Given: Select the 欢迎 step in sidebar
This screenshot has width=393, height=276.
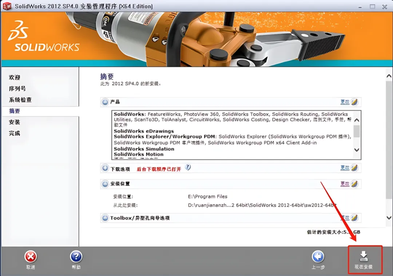Looking at the screenshot, I should point(15,77).
